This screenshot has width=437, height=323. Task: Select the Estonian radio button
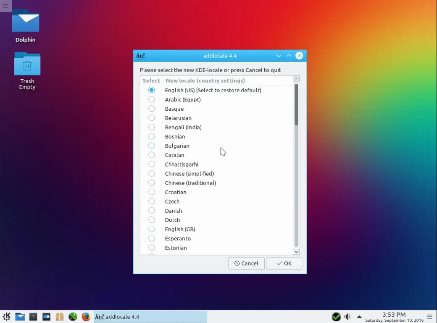point(152,247)
